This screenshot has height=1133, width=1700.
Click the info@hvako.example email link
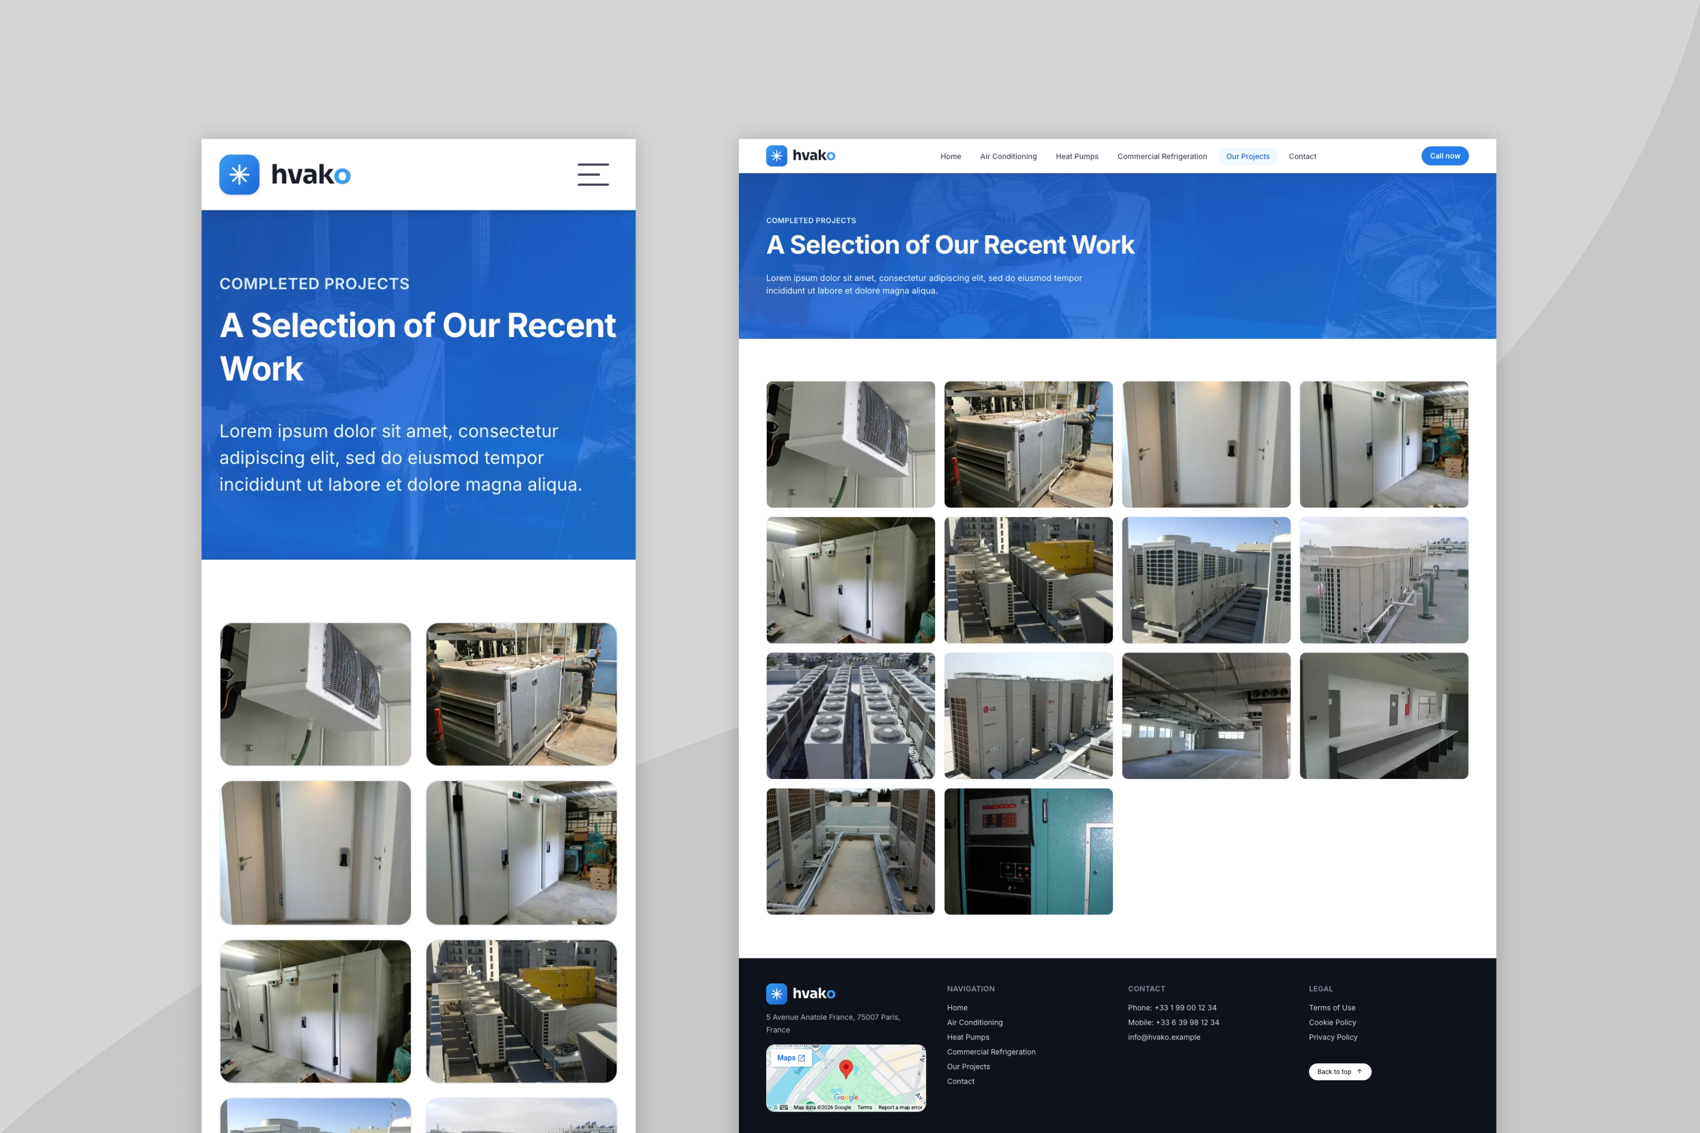[1164, 1037]
